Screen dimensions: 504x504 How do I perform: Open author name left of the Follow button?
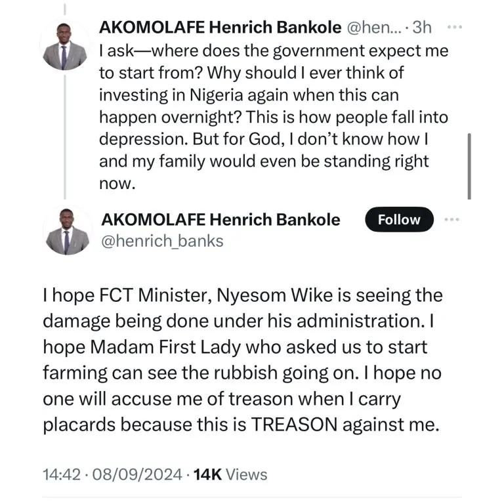[219, 219]
